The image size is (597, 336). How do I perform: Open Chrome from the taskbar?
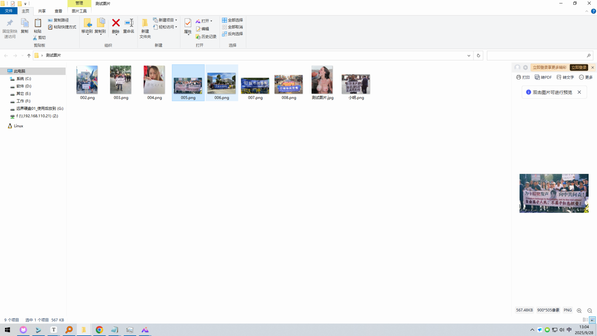(99, 330)
